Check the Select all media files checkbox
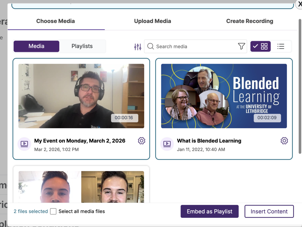Viewport: 302px width, 227px height. 53,211
